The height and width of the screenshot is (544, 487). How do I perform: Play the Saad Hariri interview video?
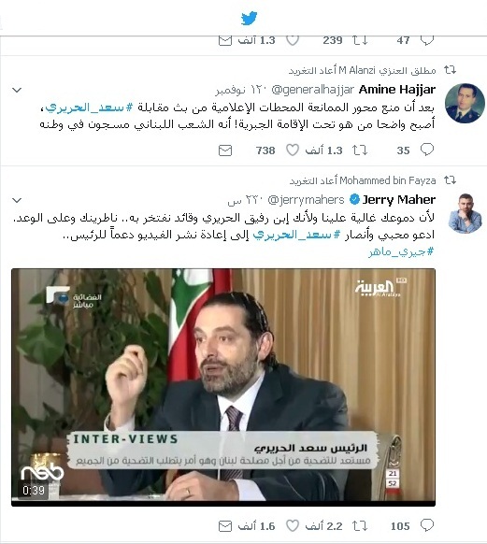(223, 387)
